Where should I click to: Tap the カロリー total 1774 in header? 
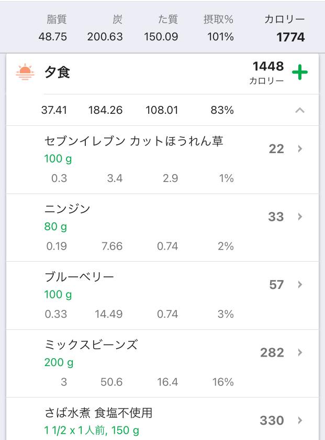[x=290, y=37]
